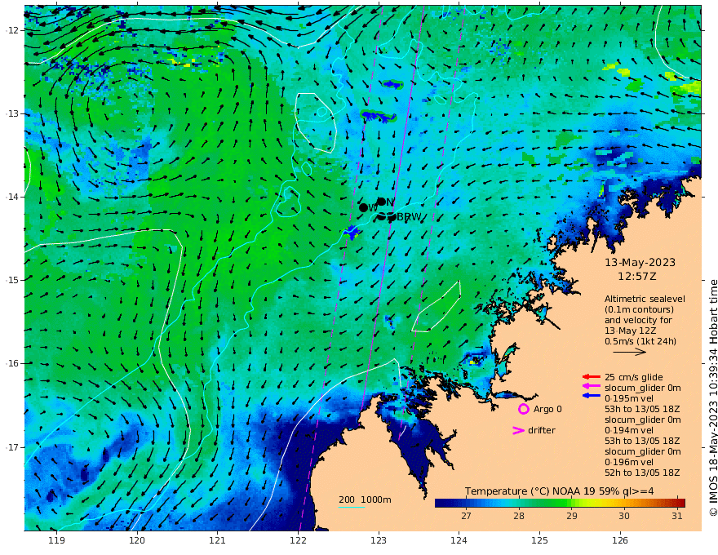The width and height of the screenshot is (718, 555).
Task: Click the 200 1000m depth legend text
Action: pyautogui.click(x=365, y=499)
